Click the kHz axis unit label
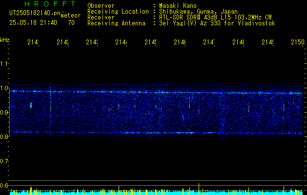The height and width of the screenshot is (195, 307). click(4, 40)
